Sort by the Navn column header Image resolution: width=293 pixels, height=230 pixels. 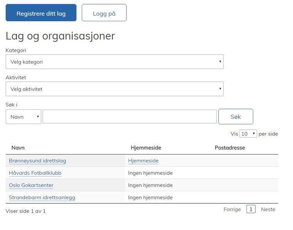coord(18,148)
